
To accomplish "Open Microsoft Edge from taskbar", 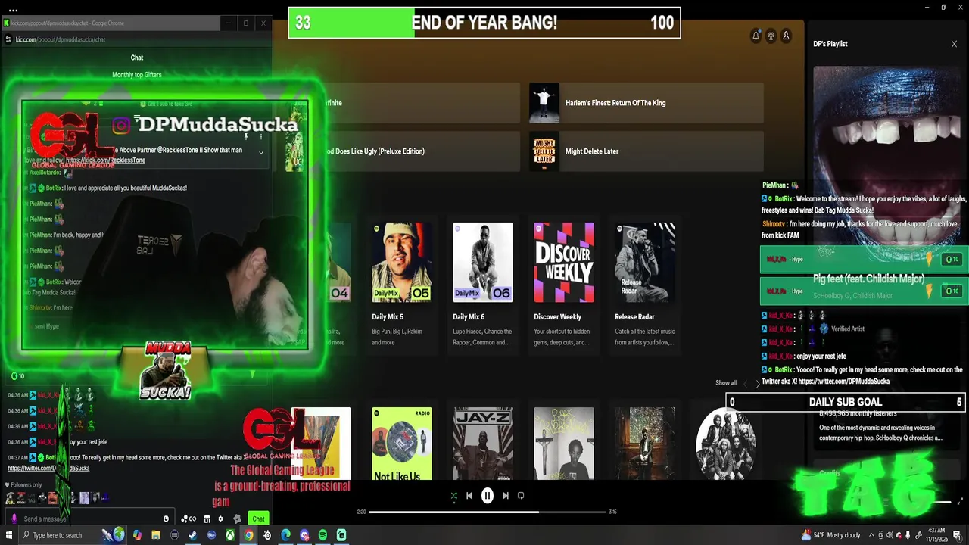I will click(x=285, y=535).
